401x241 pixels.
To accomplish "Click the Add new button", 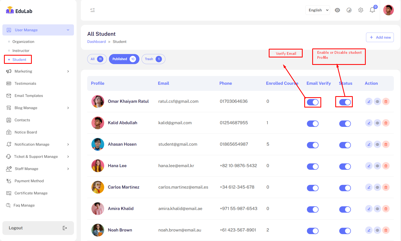I will pyautogui.click(x=380, y=37).
